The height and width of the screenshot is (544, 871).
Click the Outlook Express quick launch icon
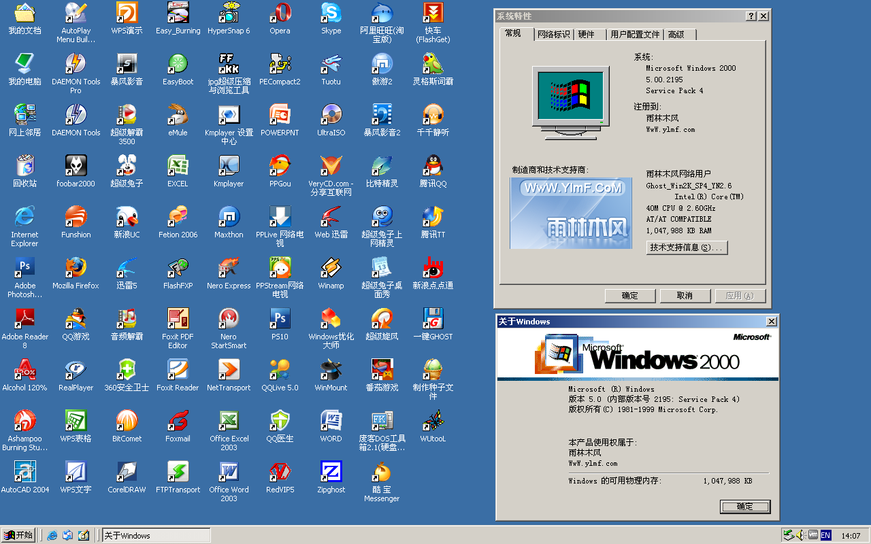coord(68,535)
